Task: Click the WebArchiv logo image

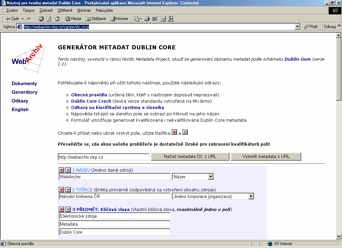Action: [28, 58]
